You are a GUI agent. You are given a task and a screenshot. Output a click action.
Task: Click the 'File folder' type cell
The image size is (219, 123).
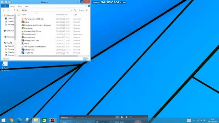click(x=77, y=19)
